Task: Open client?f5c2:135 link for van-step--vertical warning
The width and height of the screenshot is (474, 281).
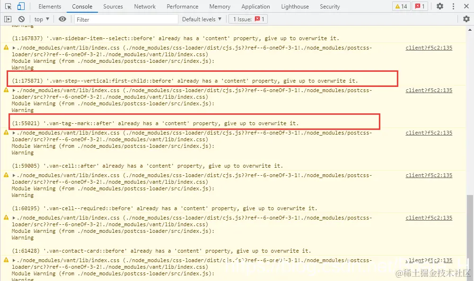Action: coord(429,48)
